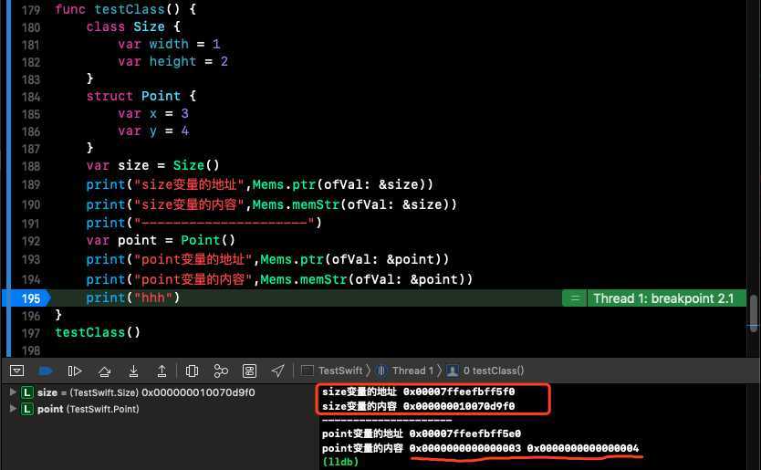Click 'var point = Point()' on line 192
The image size is (761, 470).
click(161, 240)
